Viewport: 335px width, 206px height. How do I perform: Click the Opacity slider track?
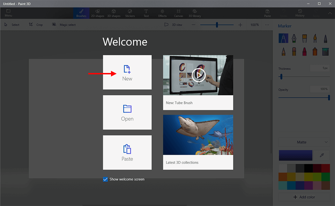click(304, 98)
